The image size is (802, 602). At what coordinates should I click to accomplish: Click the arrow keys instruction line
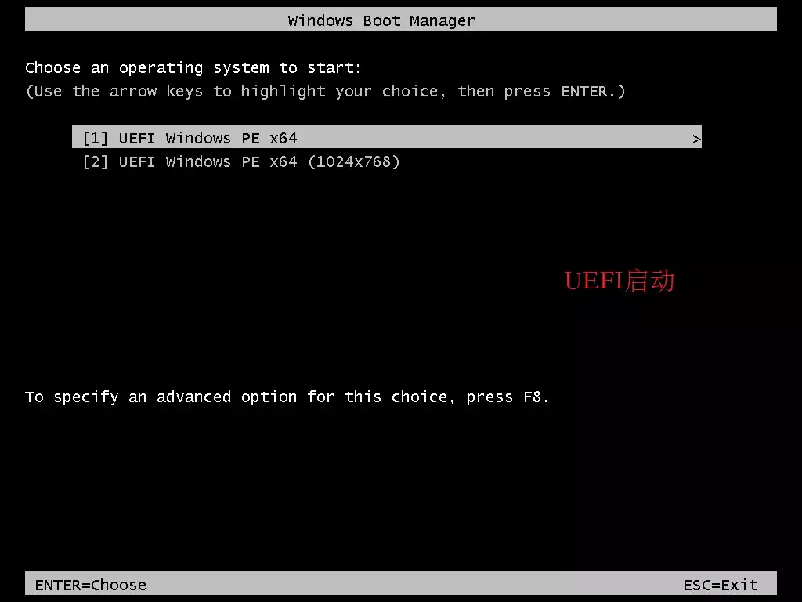tap(325, 91)
